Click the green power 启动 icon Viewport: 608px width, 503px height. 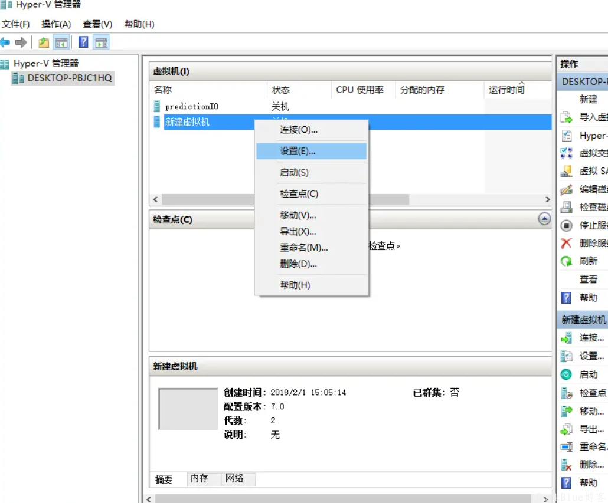coord(567,374)
